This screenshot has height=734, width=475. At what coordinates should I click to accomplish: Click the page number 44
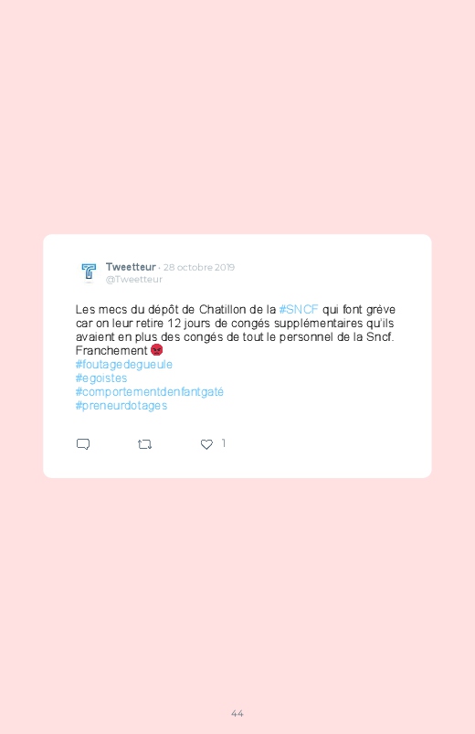(237, 713)
